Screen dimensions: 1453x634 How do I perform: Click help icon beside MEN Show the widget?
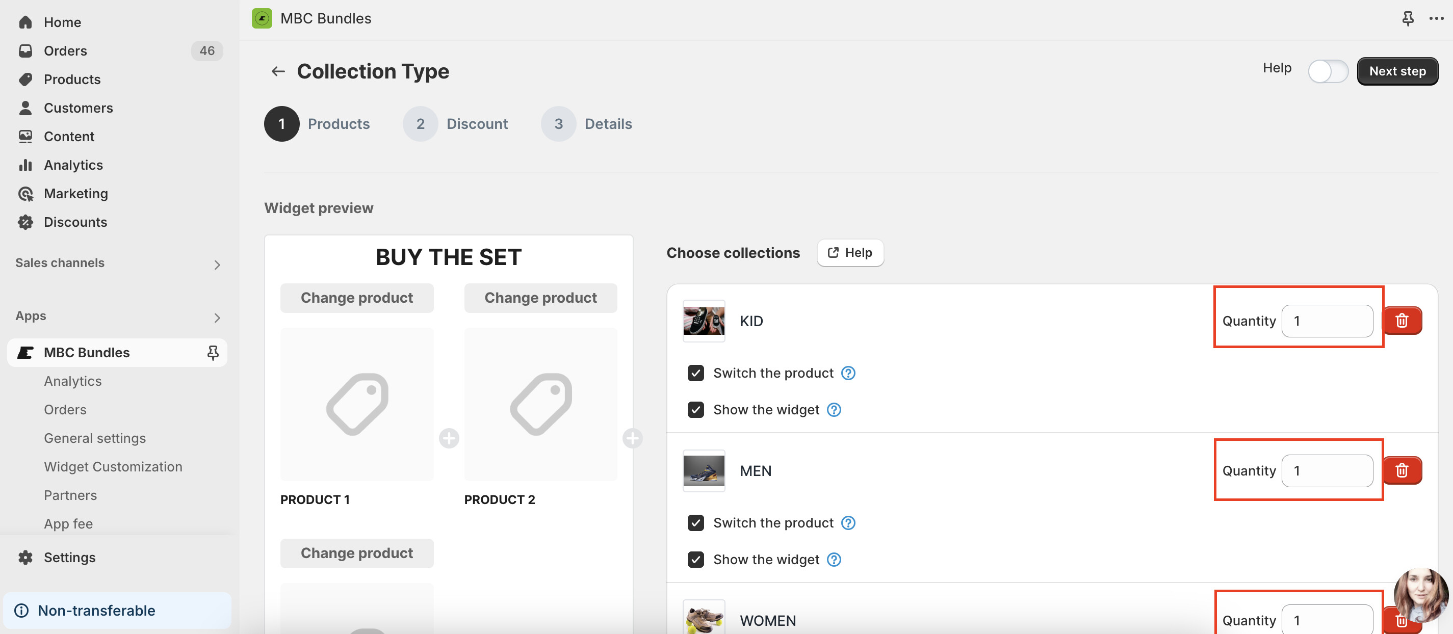[x=834, y=560]
